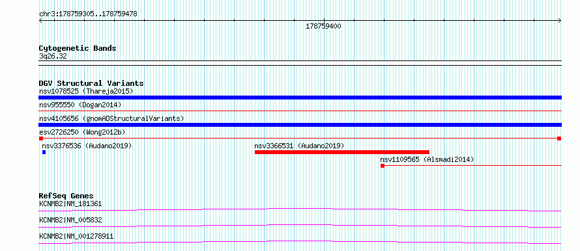Image resolution: width=580 pixels, height=251 pixels.
Task: Open nsv4105656 (gnomADStructuralVariants) label
Action: pyautogui.click(x=111, y=118)
